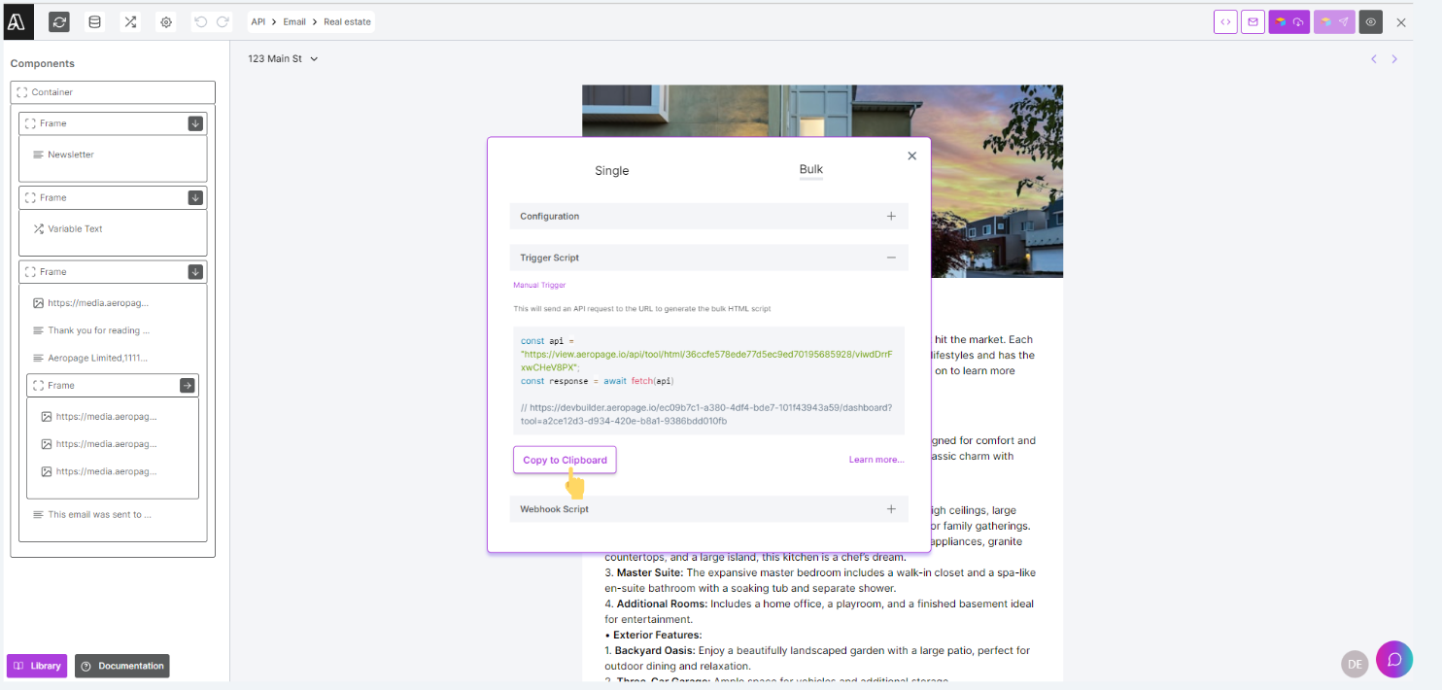Click the Airtable download sync button
Image resolution: width=1442 pixels, height=690 pixels.
(x=1289, y=21)
